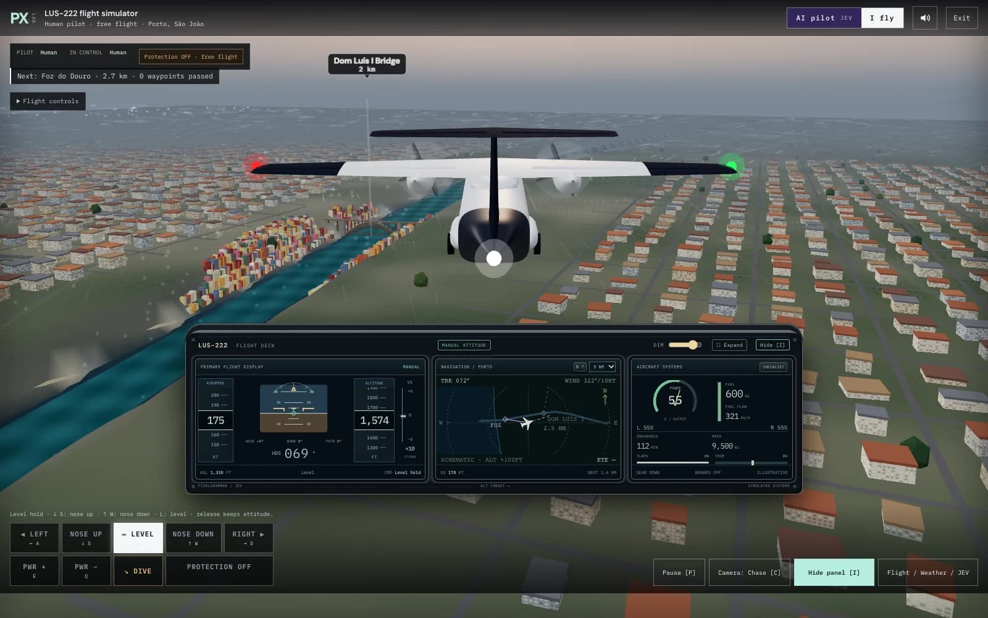Click the Dom Luís I Bridge label

[367, 64]
